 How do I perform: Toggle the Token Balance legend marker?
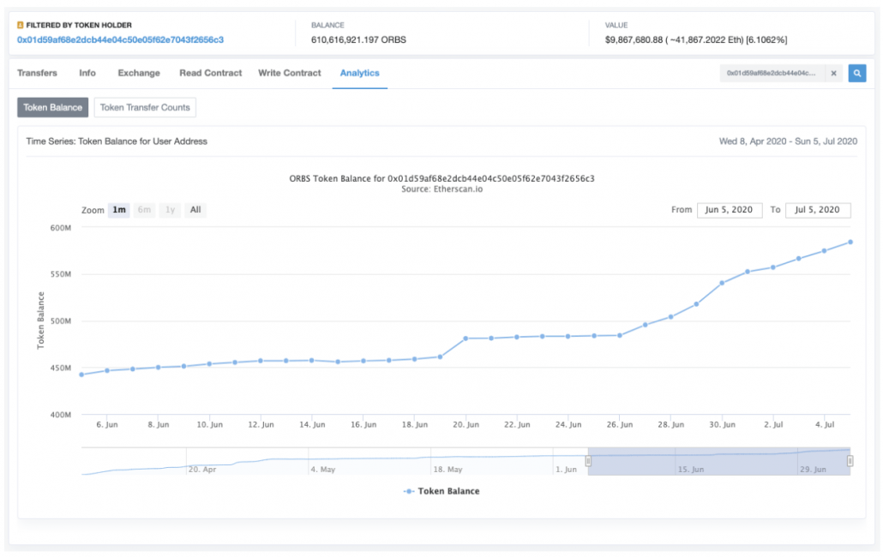[x=409, y=491]
